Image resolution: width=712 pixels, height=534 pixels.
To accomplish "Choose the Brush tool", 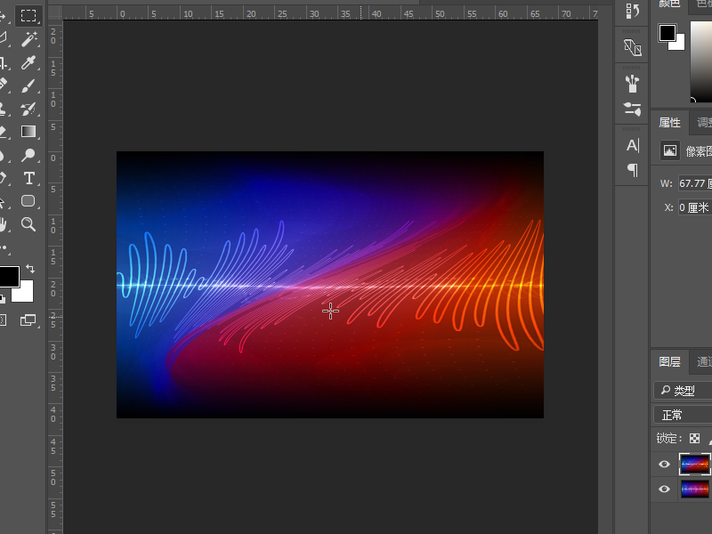I will [28, 85].
